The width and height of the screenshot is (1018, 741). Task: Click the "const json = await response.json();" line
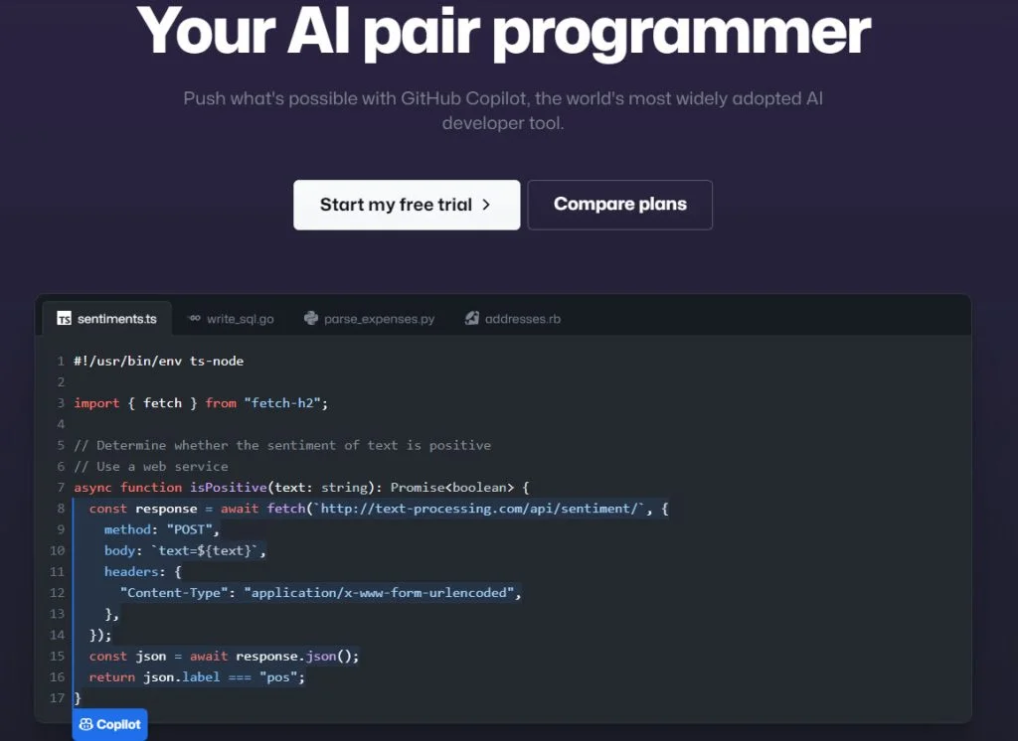[224, 656]
